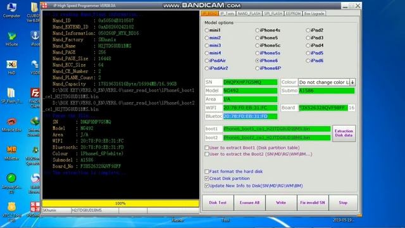Click the Disk Test button

click(x=218, y=203)
